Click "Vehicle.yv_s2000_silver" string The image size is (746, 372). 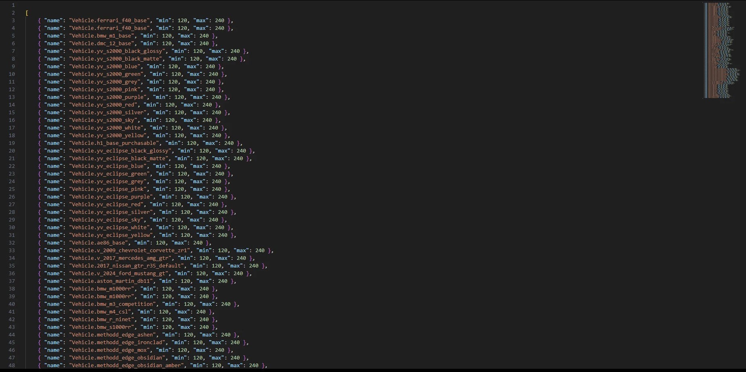click(108, 113)
